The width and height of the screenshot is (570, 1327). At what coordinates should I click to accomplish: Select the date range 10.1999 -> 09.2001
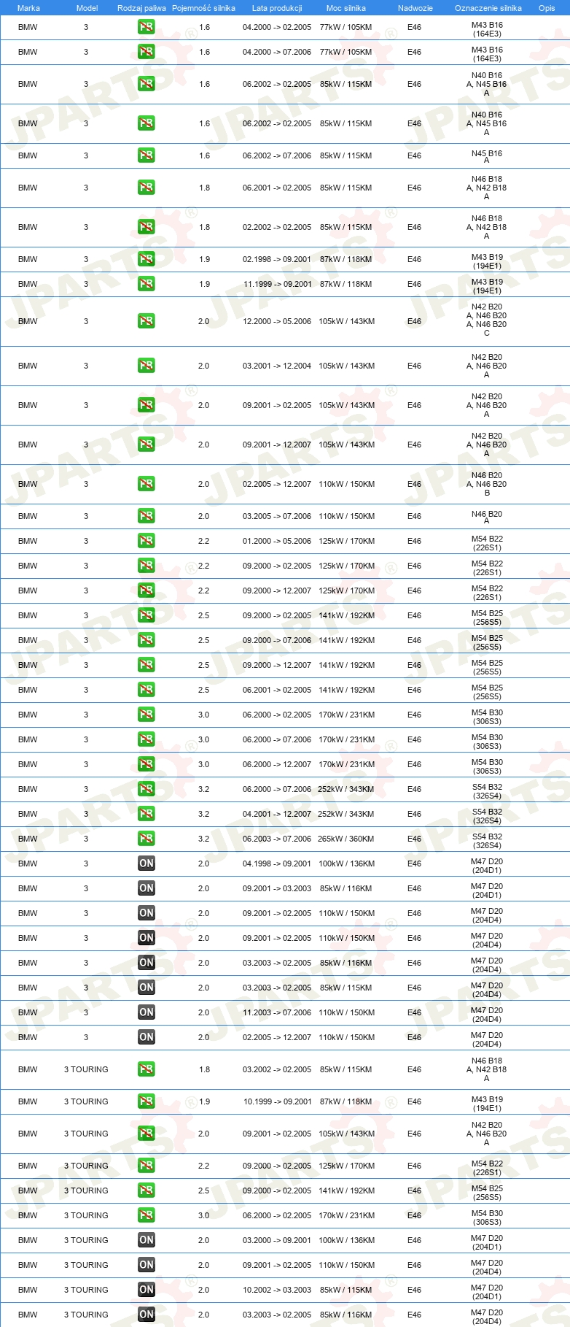[277, 1101]
